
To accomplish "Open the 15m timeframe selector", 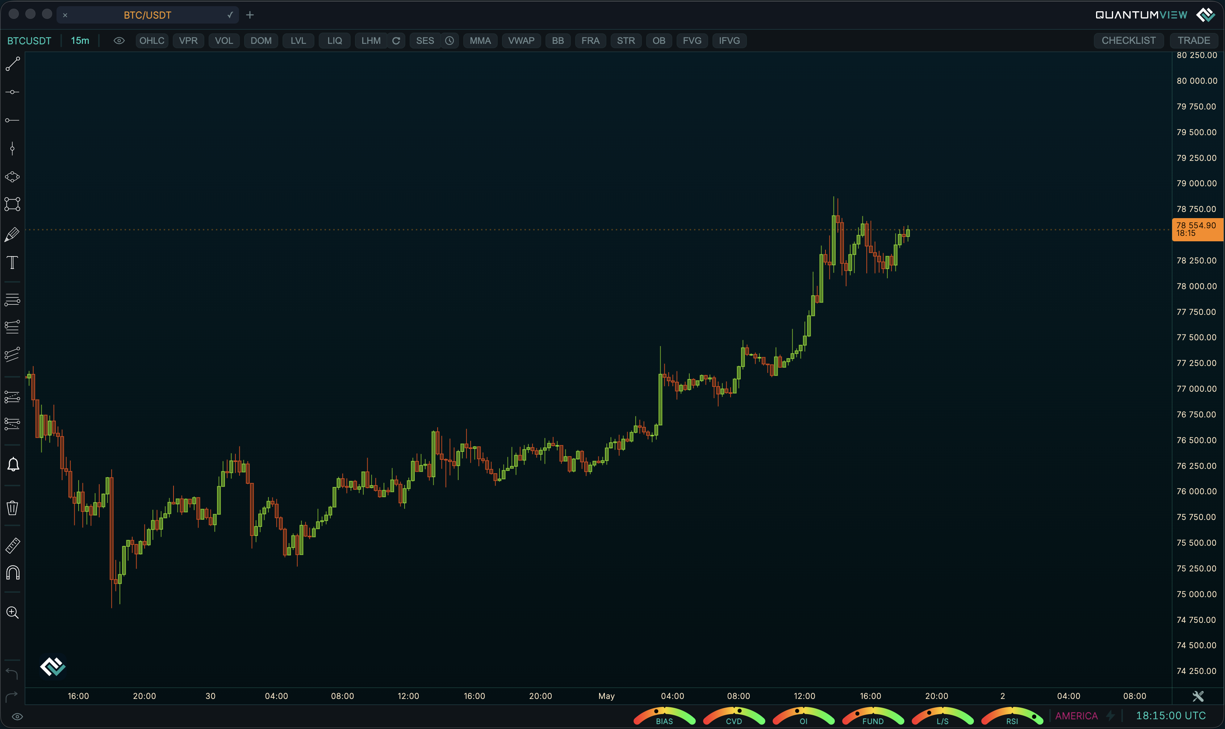I will pos(80,41).
